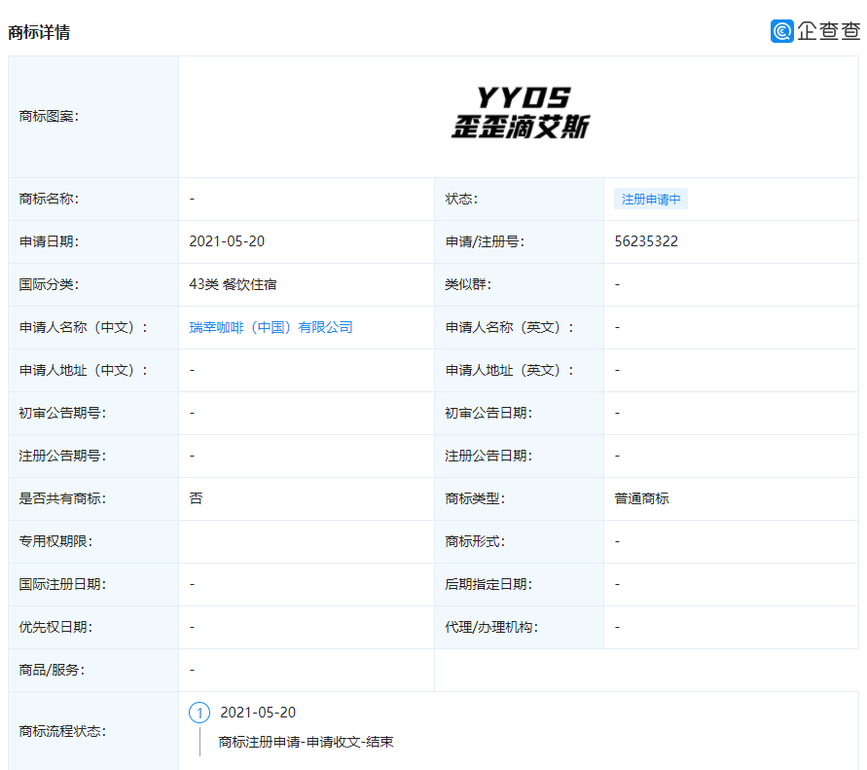
Task: Click the 初审公告期号 label
Action: (62, 413)
